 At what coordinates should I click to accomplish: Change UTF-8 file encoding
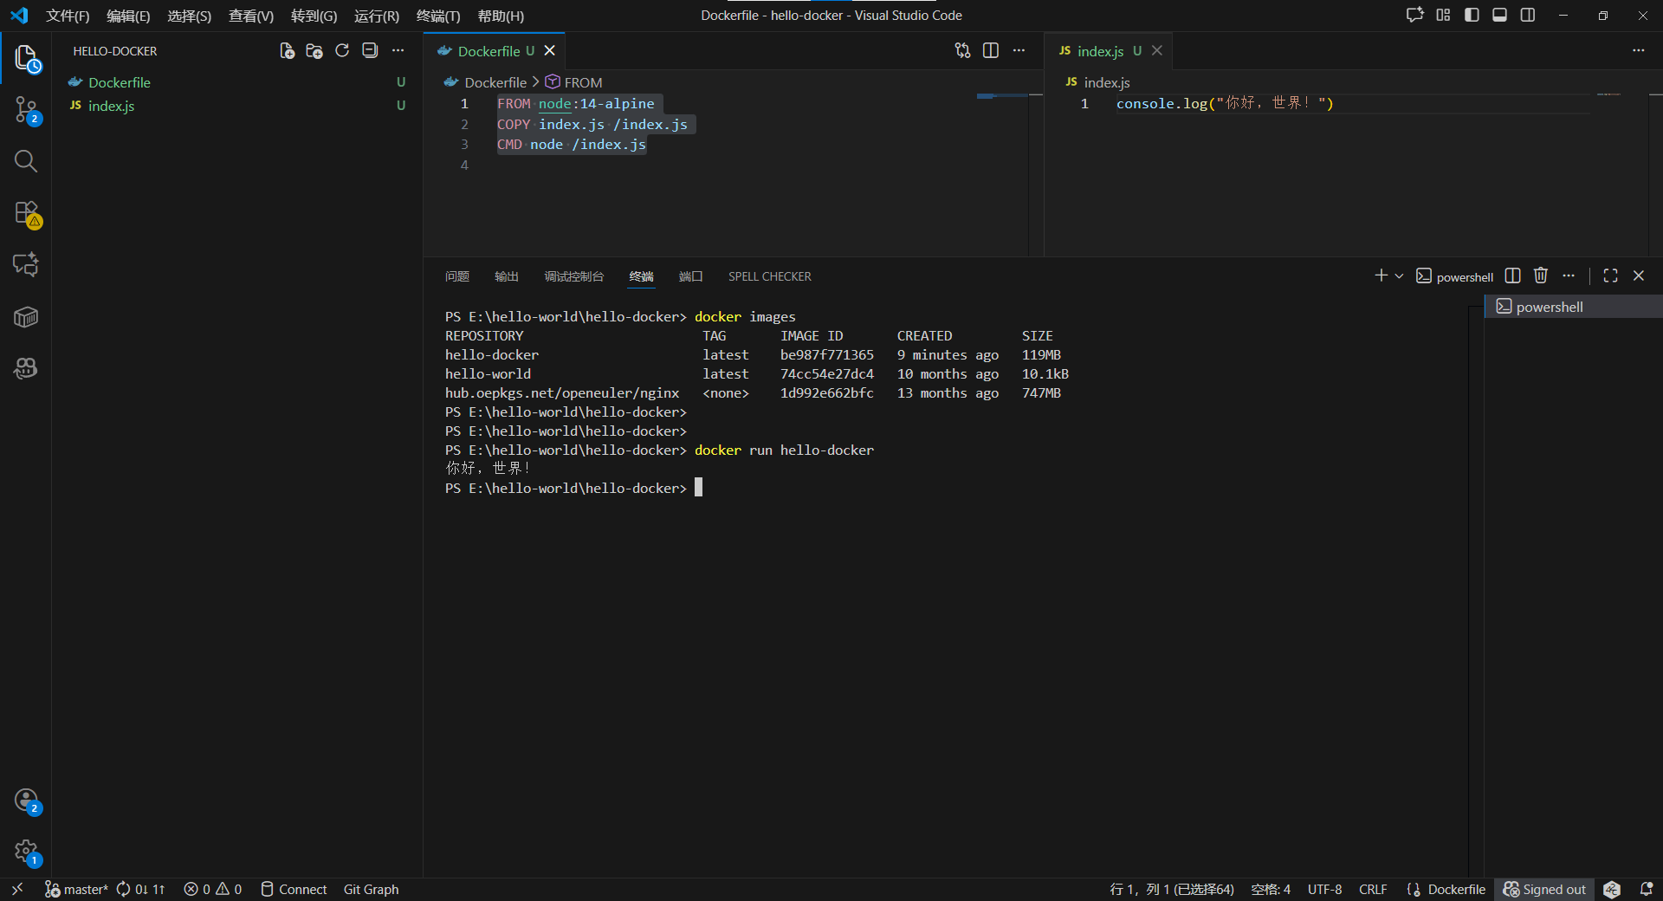tap(1324, 889)
